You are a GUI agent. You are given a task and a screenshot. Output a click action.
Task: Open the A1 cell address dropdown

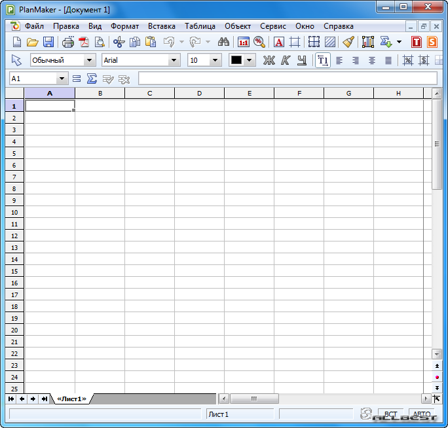point(62,79)
